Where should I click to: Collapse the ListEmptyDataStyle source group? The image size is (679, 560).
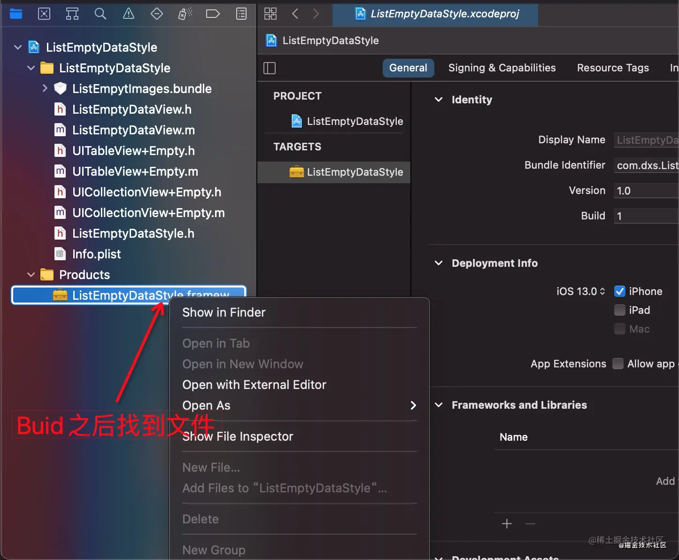coord(31,68)
